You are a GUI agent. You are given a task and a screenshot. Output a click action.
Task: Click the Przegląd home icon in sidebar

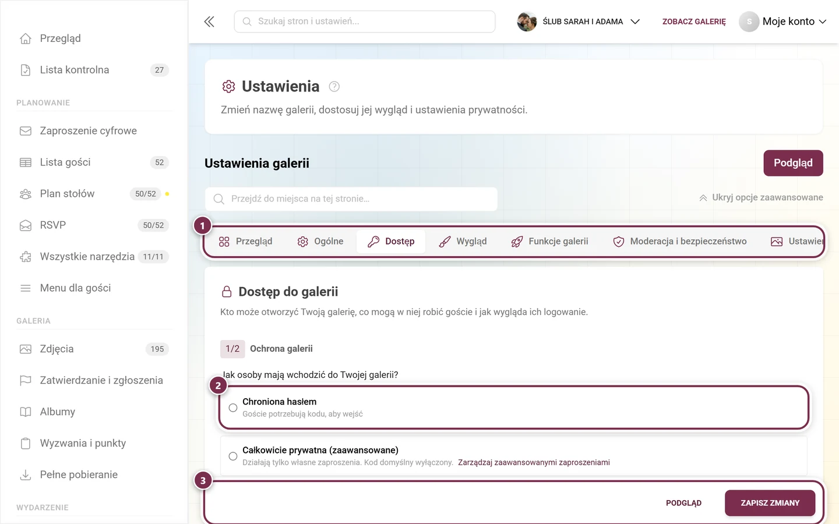(26, 38)
